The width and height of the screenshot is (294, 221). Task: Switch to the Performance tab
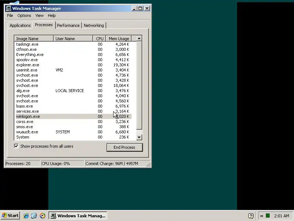click(68, 25)
